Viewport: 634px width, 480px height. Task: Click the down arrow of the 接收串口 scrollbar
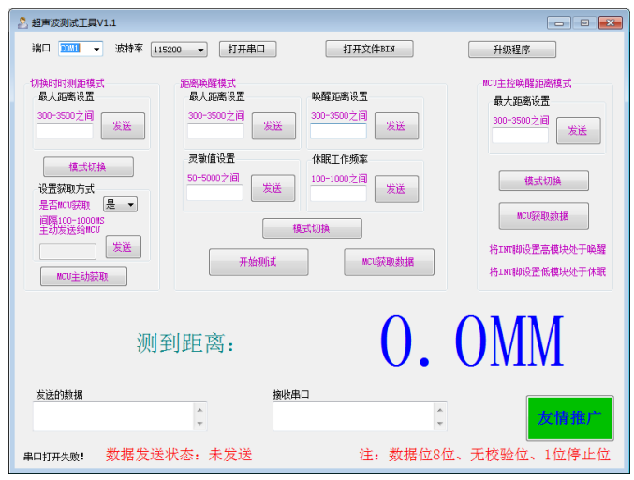[x=440, y=424]
